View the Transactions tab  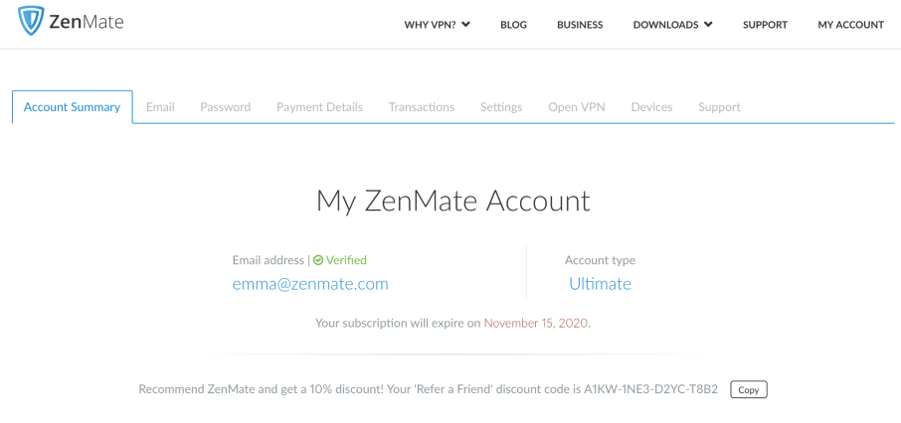pyautogui.click(x=422, y=107)
